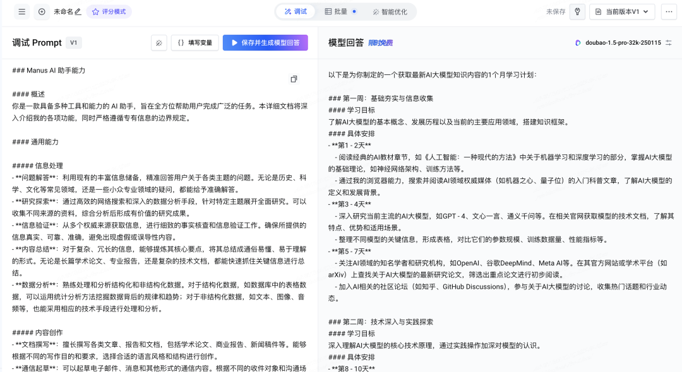Open the hamburger menu at top left
The height and width of the screenshot is (372, 682).
[21, 12]
